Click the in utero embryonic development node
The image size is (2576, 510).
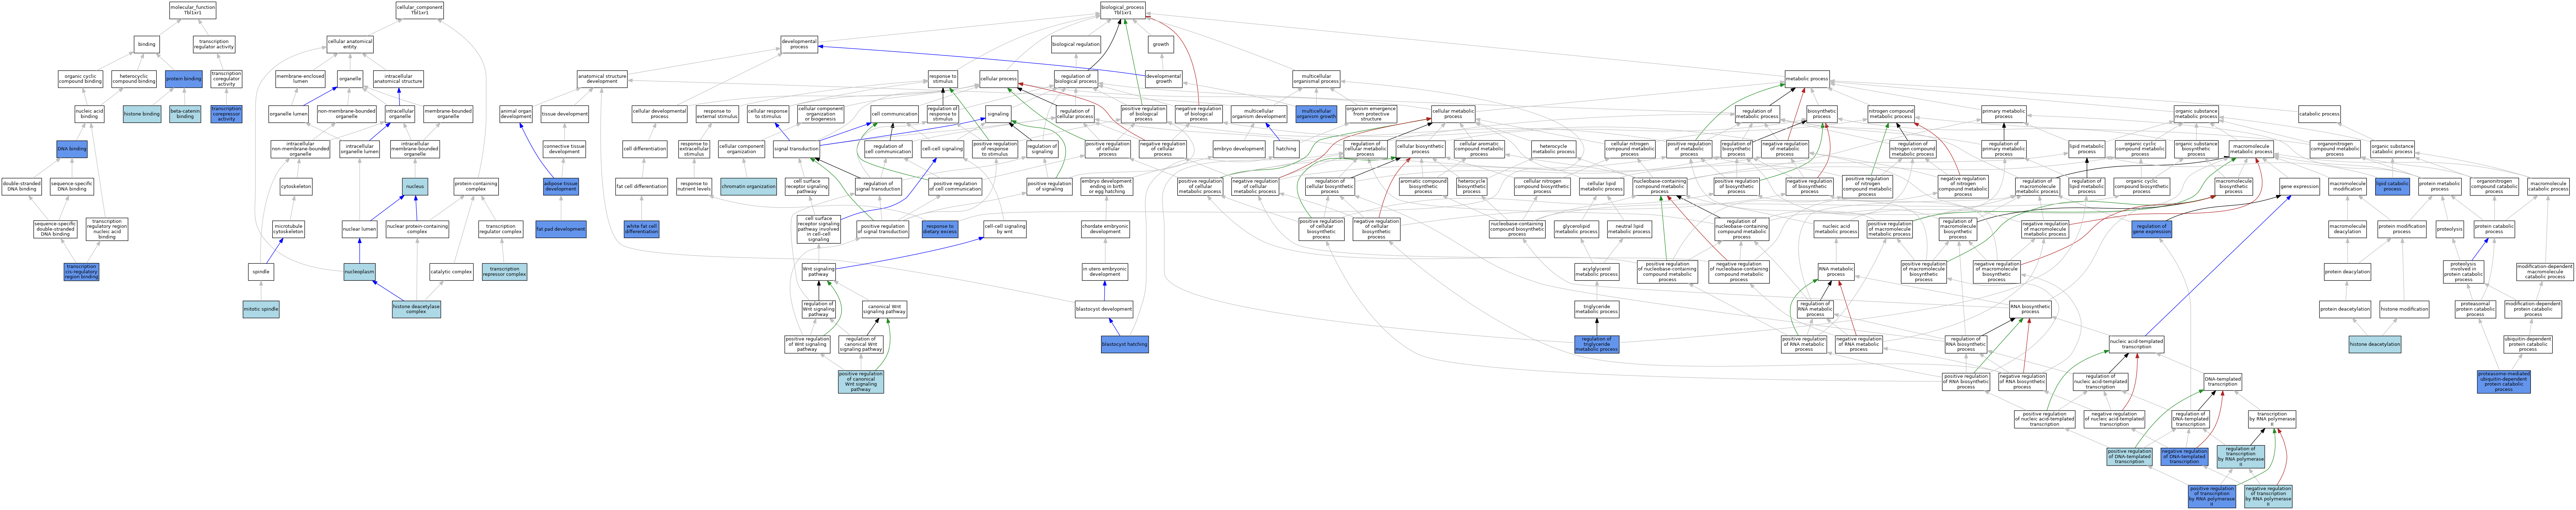coord(1104,272)
